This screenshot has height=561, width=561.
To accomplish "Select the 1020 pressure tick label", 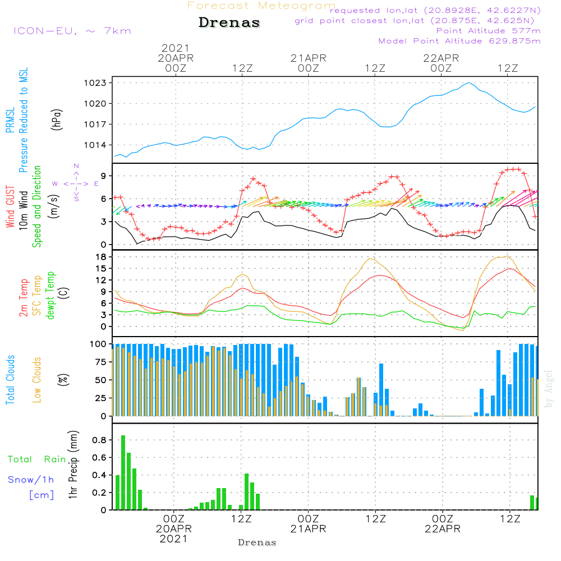I will pos(95,104).
